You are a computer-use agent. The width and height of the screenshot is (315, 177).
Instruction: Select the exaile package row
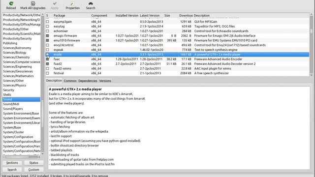(177, 55)
